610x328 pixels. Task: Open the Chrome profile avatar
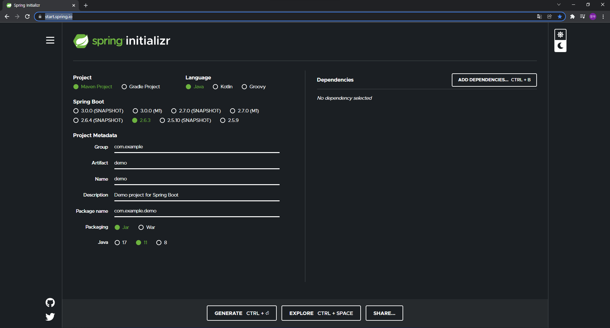coord(593,17)
